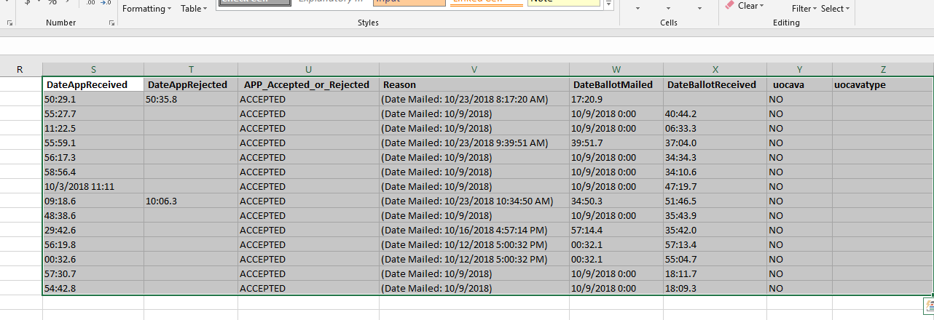Image resolution: width=934 pixels, height=320 pixels.
Task: Select column V header
Action: pos(474,69)
